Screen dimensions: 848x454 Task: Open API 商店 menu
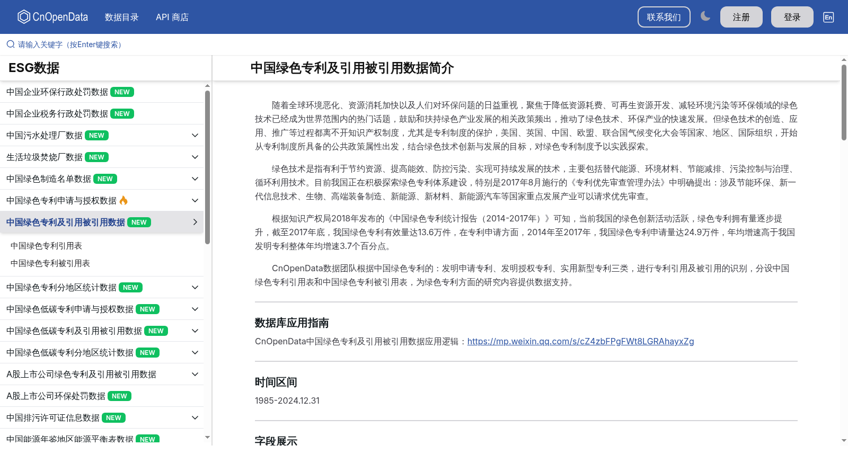[x=172, y=17]
